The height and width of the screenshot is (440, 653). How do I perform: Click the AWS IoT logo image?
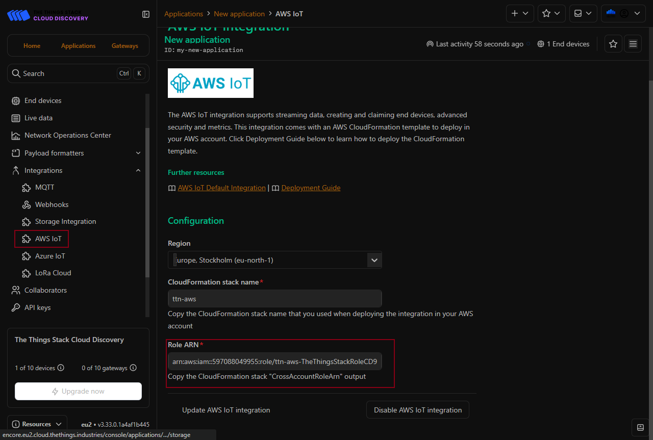tap(211, 83)
